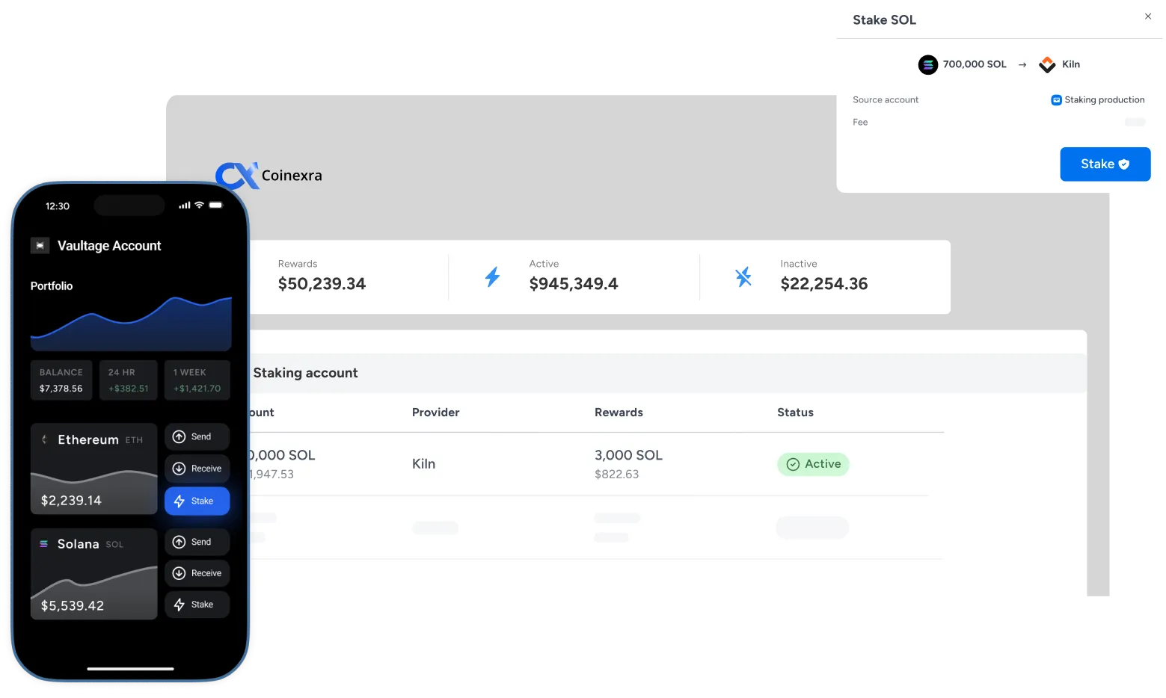Tap Stake for Ethereum on the phone
Viewport: 1166px width, 698px height.
197,501
